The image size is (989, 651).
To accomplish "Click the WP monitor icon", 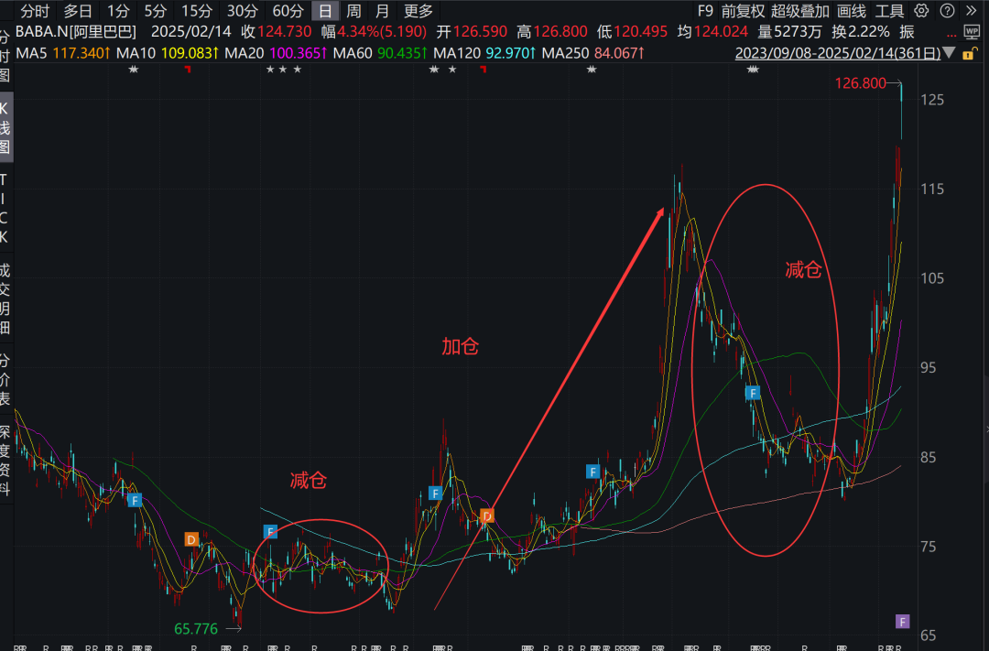I will (972, 32).
